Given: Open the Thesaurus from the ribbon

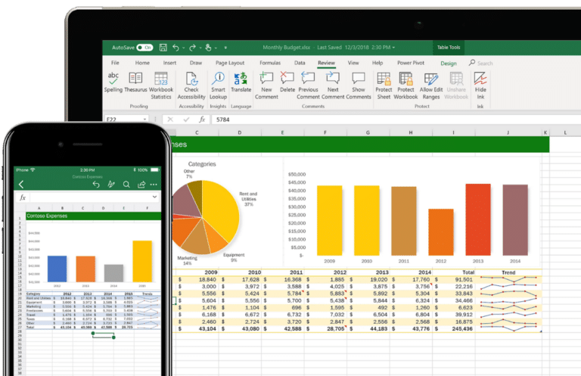Looking at the screenshot, I should coord(136,82).
